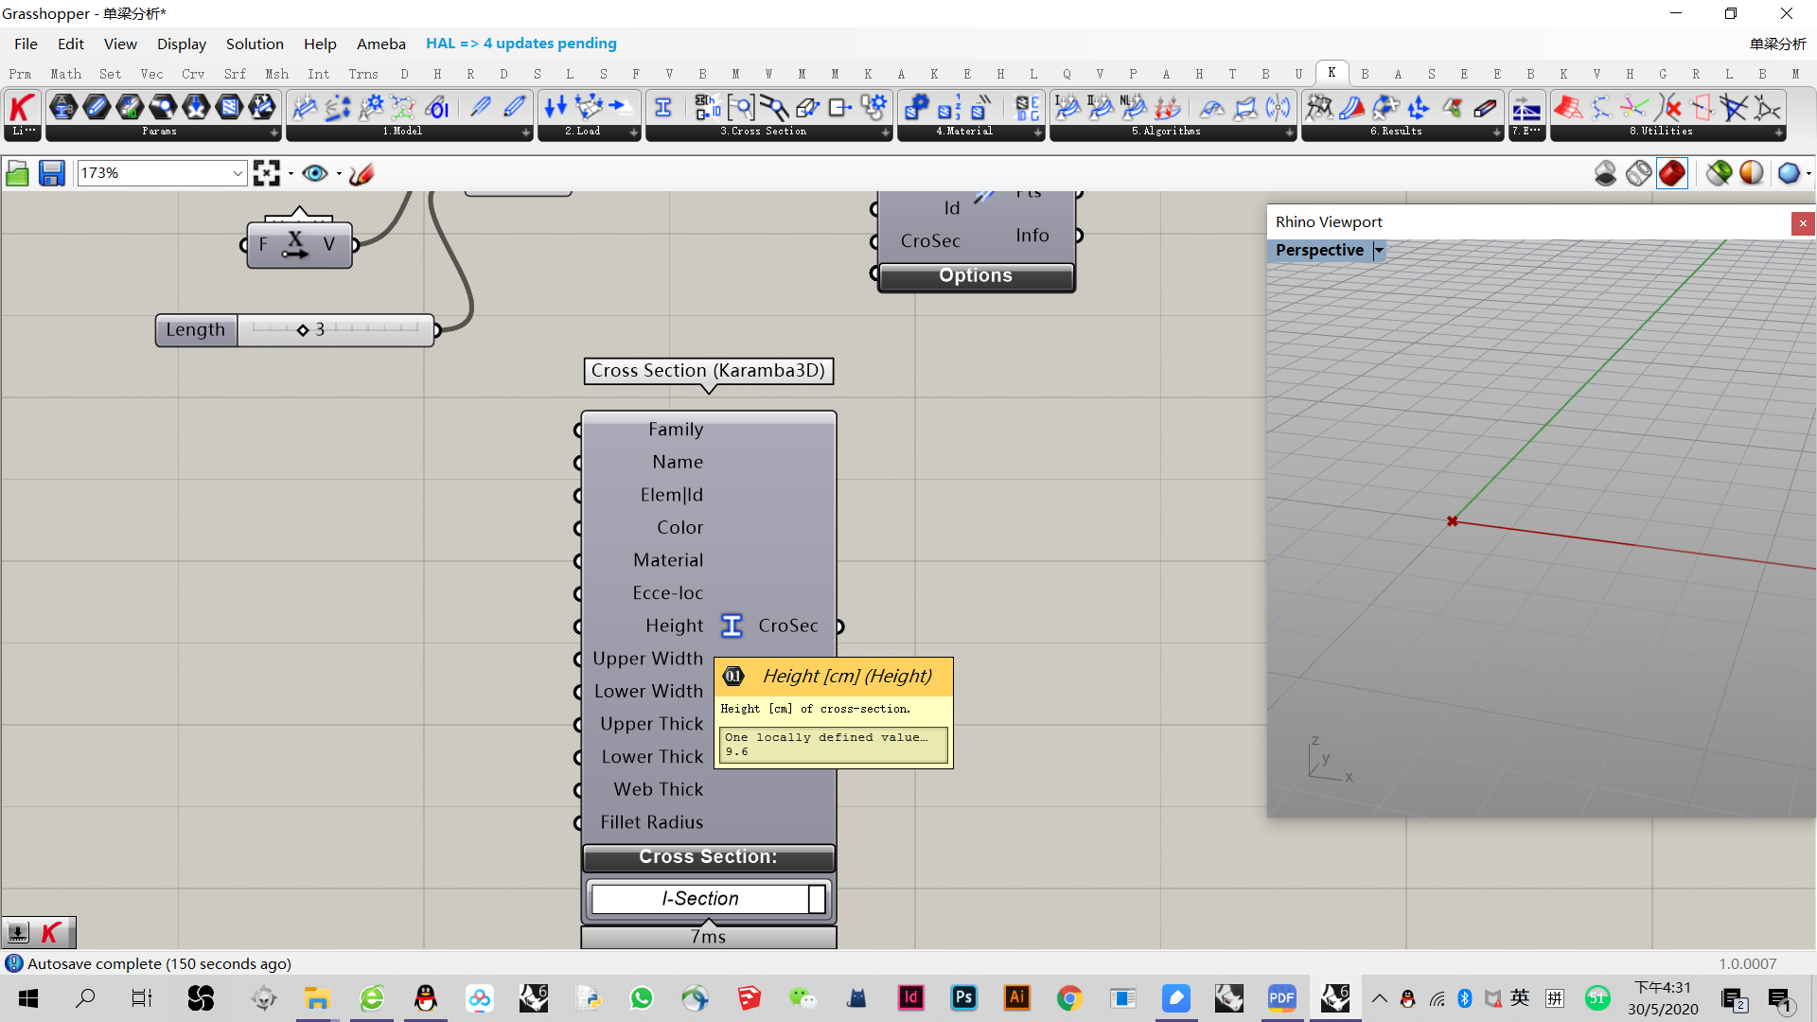Click the Options bar on the component
1817x1022 pixels.
pos(976,275)
